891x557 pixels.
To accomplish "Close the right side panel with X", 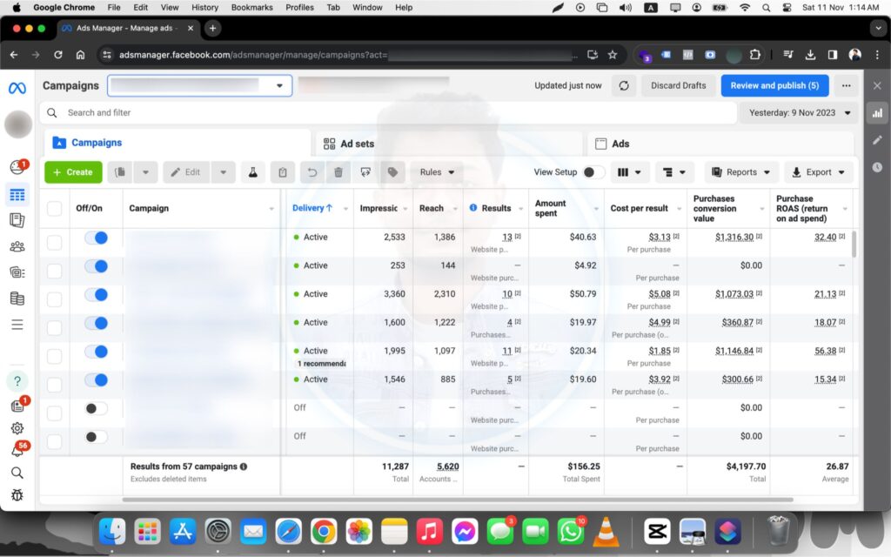I will (x=877, y=86).
